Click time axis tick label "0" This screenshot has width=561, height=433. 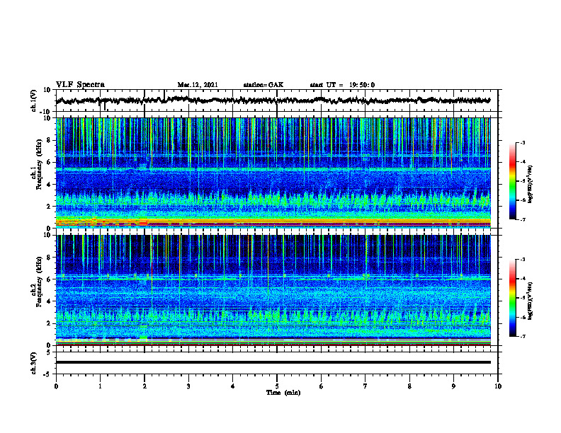point(56,386)
